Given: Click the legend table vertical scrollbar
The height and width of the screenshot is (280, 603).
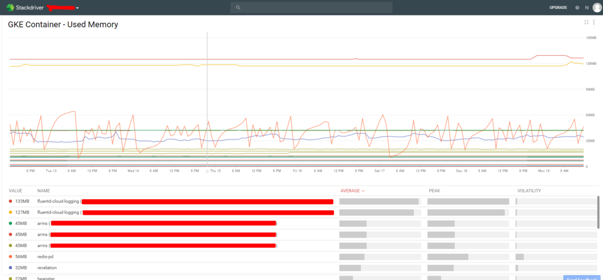Looking at the screenshot, I should point(598,212).
